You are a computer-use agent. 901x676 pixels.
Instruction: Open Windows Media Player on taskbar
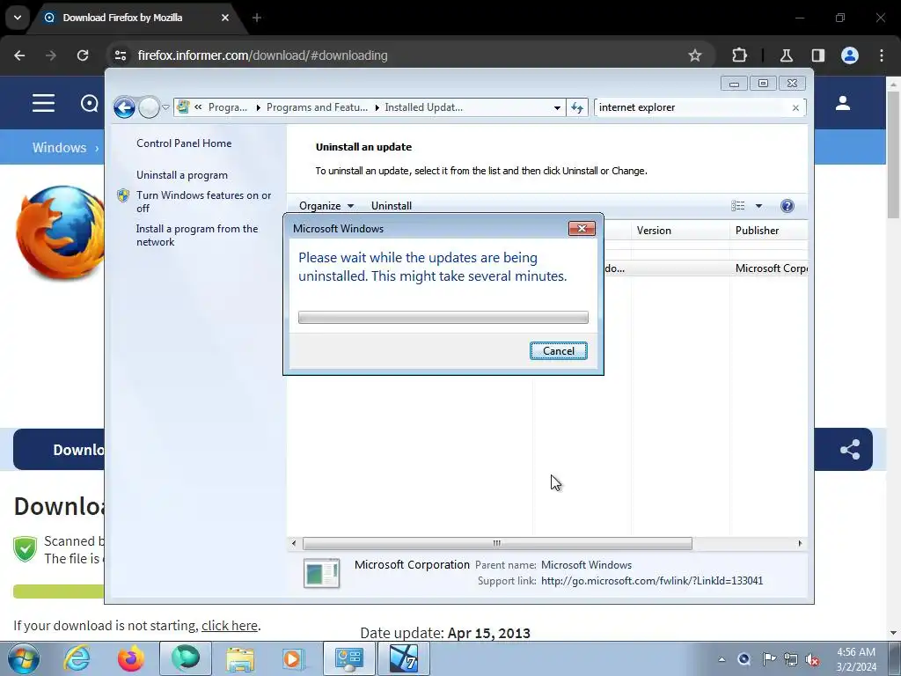[x=292, y=658]
